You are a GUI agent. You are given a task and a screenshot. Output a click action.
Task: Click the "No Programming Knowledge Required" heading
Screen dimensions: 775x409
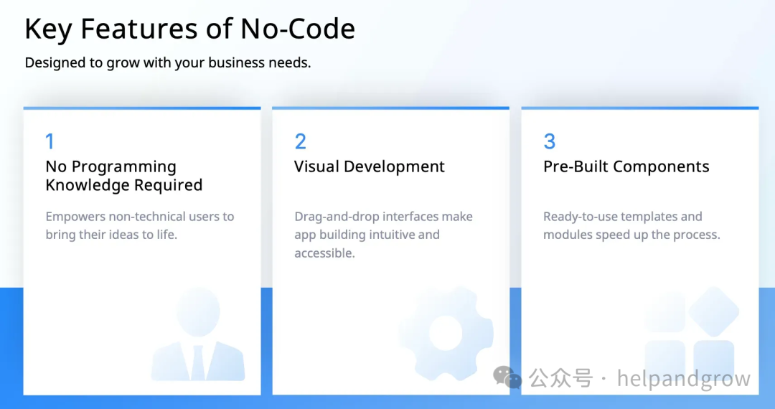tap(123, 176)
